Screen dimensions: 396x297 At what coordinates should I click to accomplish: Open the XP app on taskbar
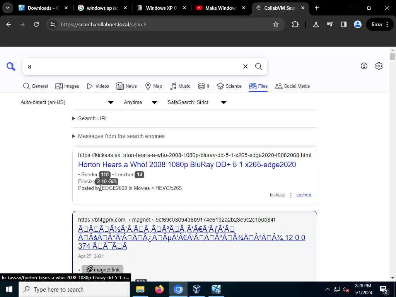tap(216, 289)
